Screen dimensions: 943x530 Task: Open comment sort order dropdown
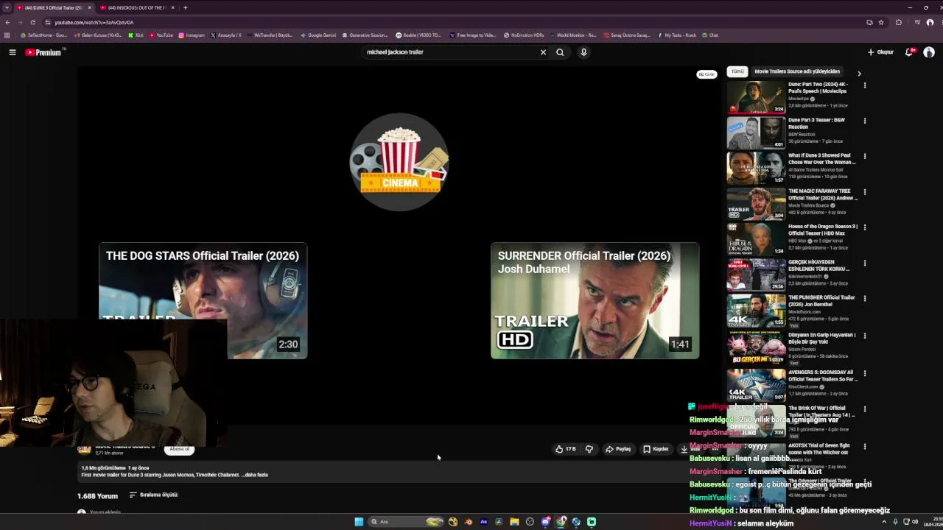point(153,495)
